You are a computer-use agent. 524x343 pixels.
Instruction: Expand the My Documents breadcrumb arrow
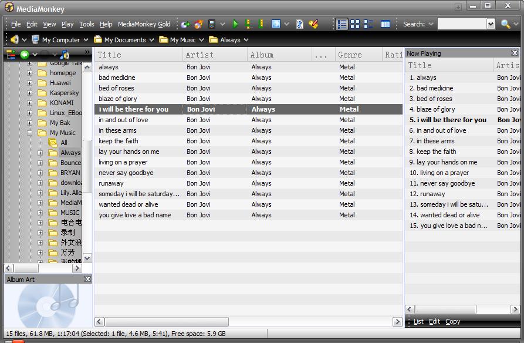[x=152, y=40]
